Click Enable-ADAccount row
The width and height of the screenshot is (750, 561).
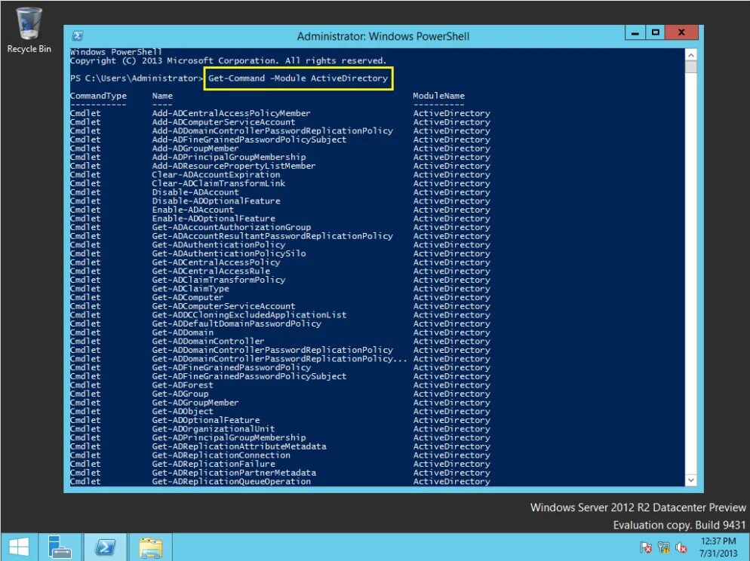point(280,210)
